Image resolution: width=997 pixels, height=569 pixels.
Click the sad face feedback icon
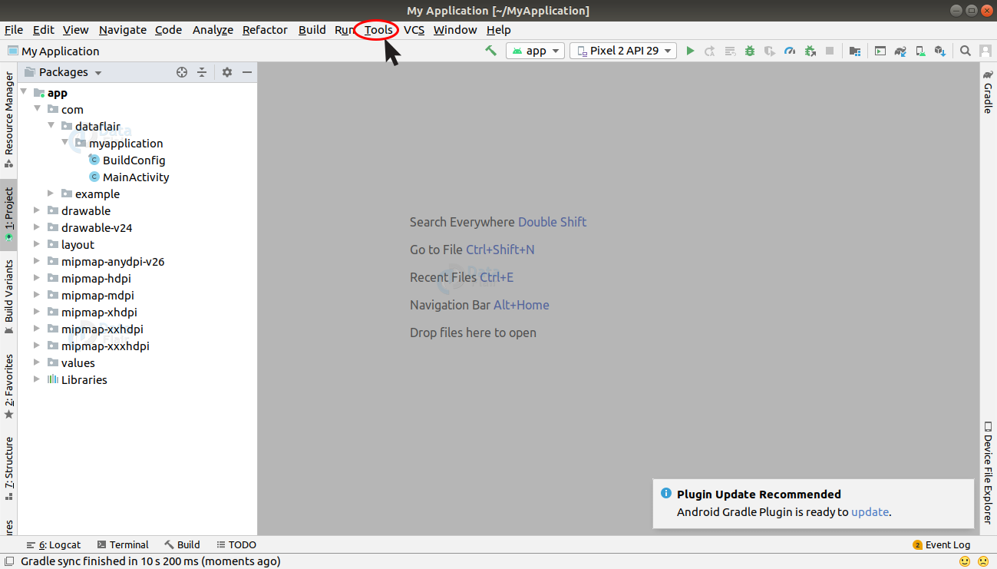[x=982, y=561]
